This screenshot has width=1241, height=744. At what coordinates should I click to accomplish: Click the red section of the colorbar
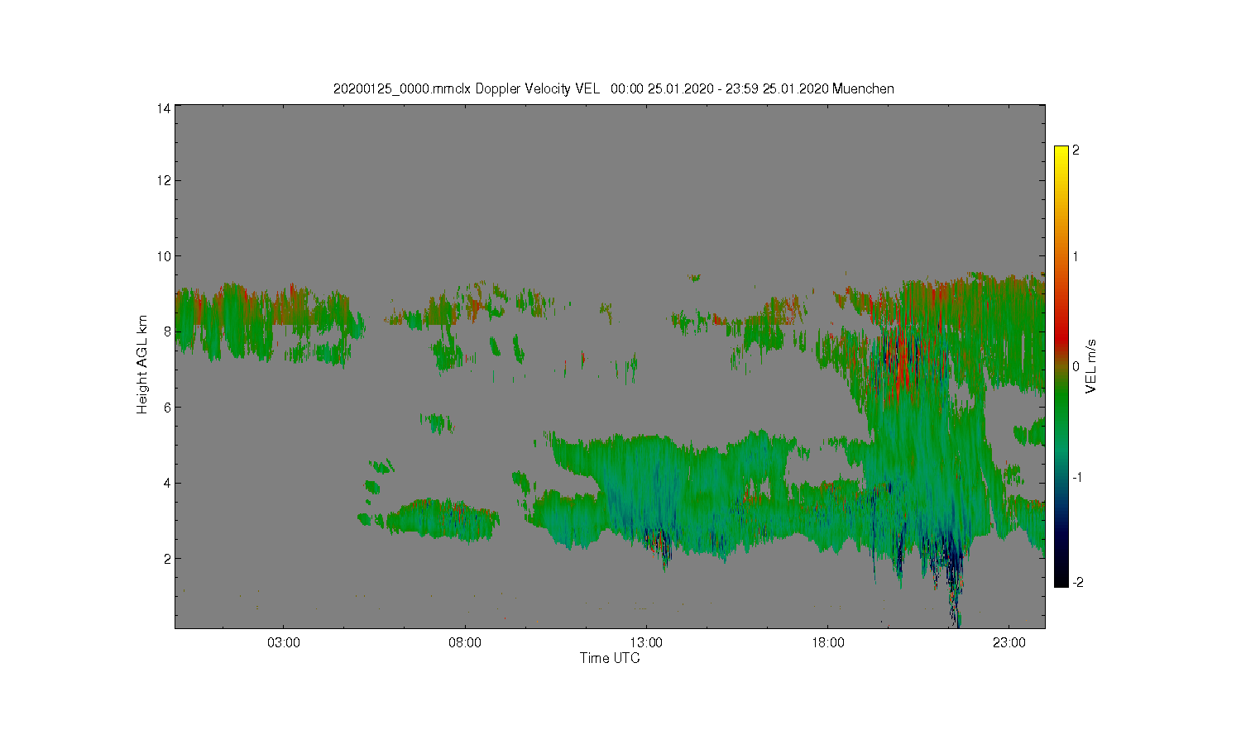pyautogui.click(x=1061, y=331)
